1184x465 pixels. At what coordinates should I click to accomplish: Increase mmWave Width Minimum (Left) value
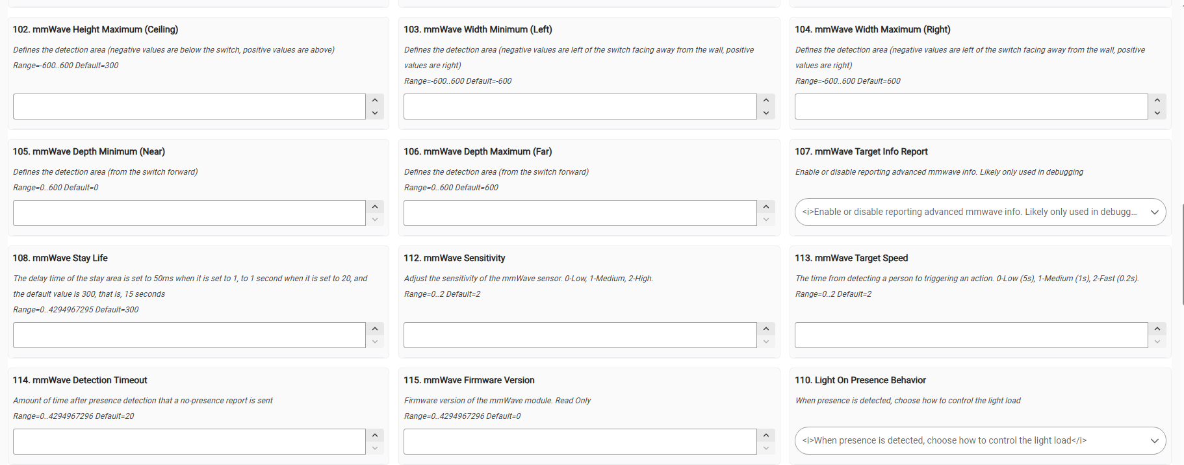coord(766,100)
